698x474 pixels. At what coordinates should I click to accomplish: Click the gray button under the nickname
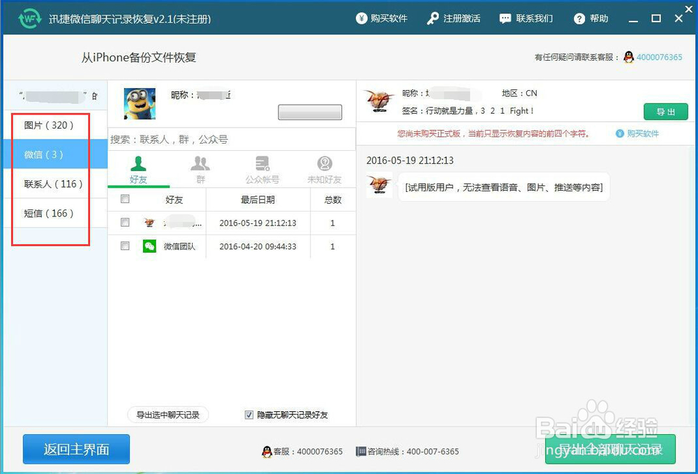tap(310, 112)
